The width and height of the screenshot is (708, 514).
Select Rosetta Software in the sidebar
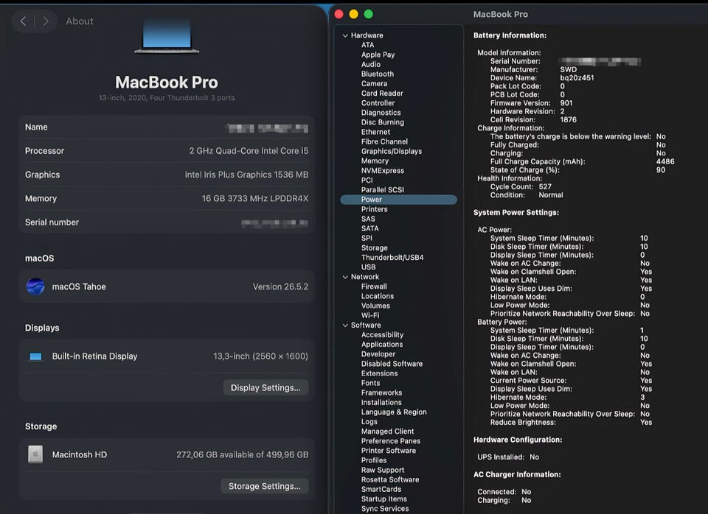[x=390, y=479]
